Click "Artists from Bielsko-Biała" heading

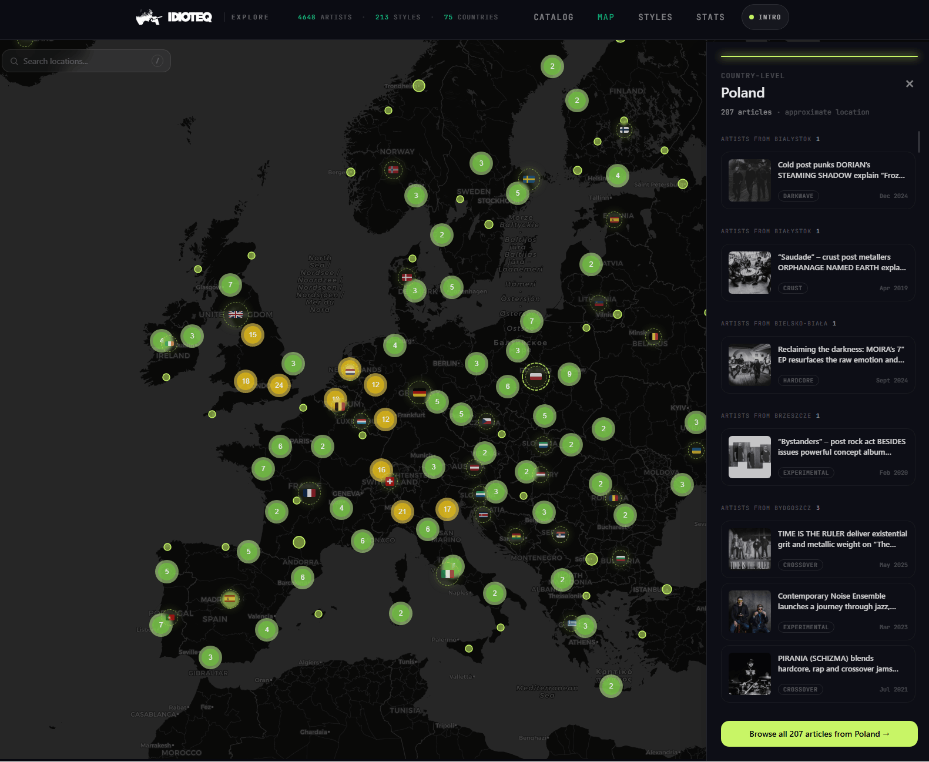[779, 324]
